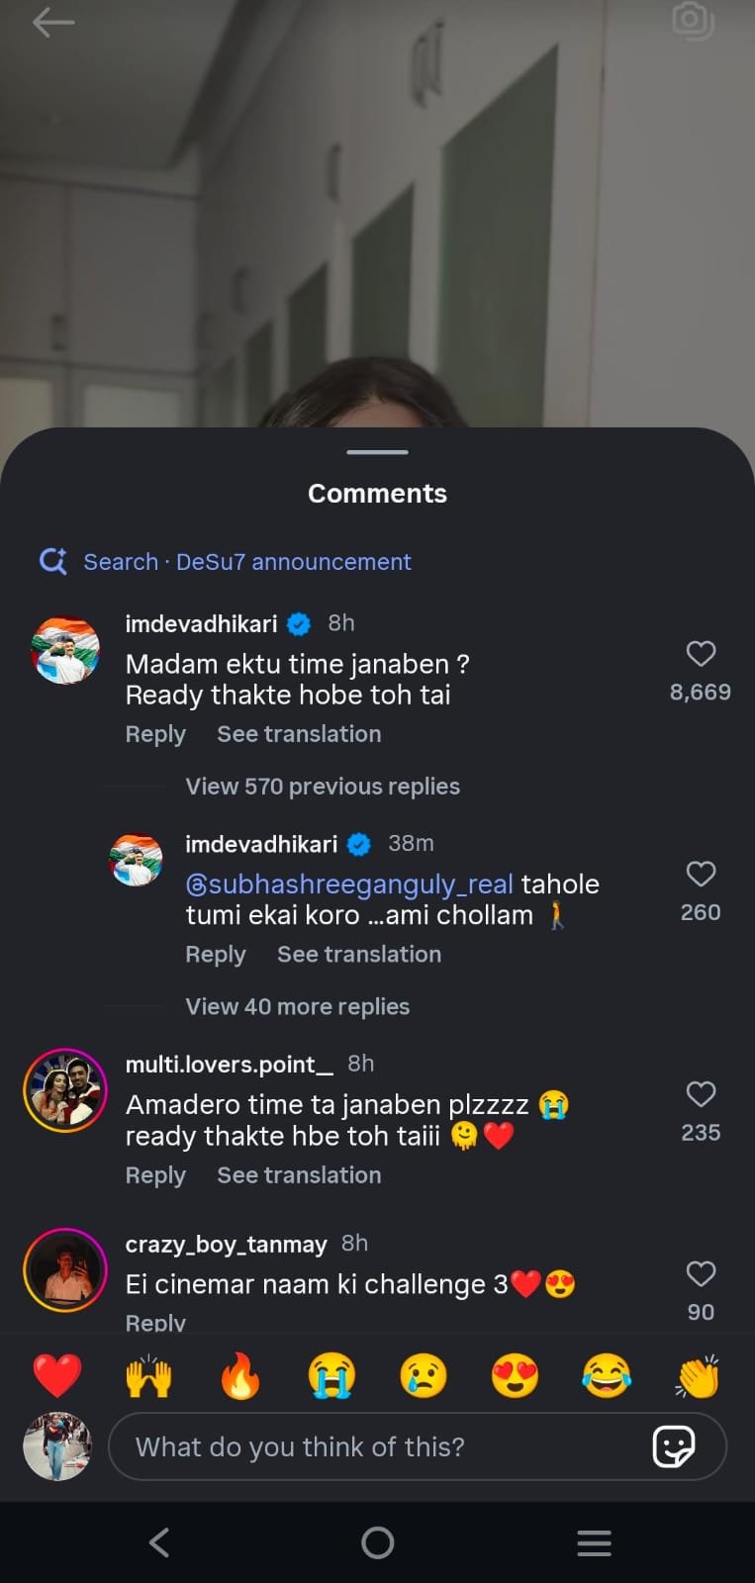React with the red heart emoji
The height and width of the screenshot is (1583, 755).
56,1375
